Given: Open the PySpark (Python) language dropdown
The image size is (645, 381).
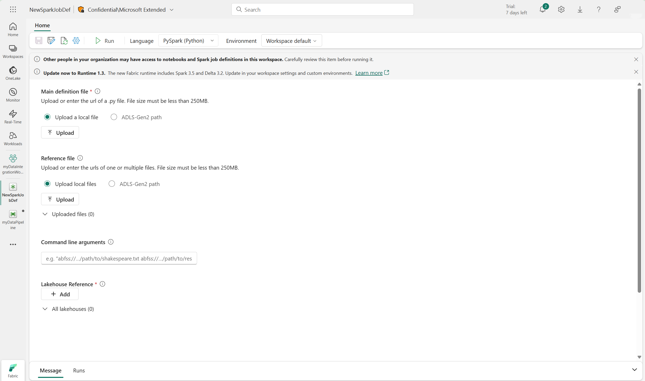Looking at the screenshot, I should tap(188, 41).
